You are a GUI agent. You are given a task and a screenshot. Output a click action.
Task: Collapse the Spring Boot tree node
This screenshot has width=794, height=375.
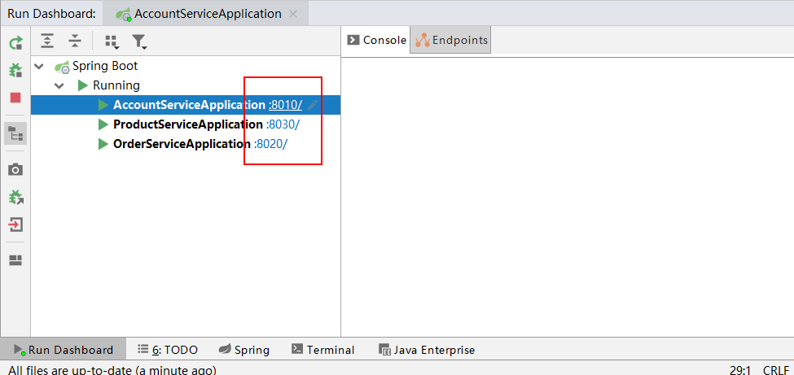click(x=39, y=66)
